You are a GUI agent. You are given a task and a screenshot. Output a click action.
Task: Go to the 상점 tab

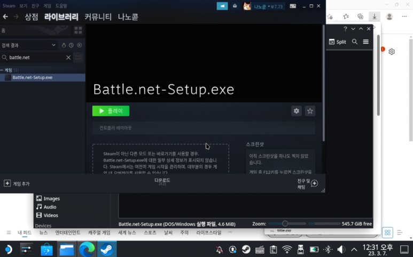[x=32, y=17]
